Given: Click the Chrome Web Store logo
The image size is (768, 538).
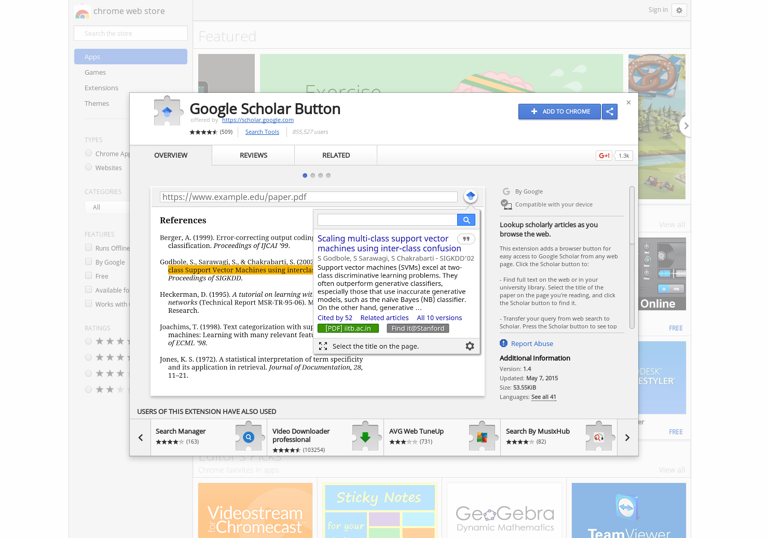Looking at the screenshot, I should pos(82,11).
